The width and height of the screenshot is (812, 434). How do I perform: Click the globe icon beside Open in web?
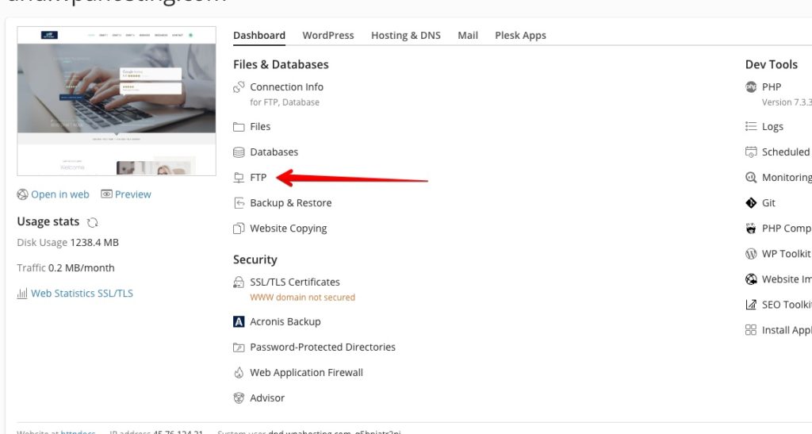click(22, 194)
